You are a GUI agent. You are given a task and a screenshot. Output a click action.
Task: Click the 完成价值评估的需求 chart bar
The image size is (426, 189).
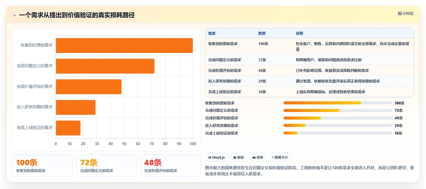pyautogui.click(x=89, y=87)
